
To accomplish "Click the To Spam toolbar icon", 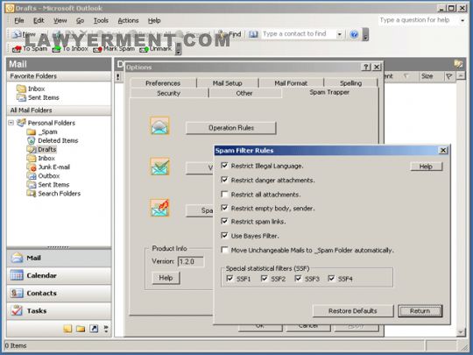I will [x=17, y=49].
